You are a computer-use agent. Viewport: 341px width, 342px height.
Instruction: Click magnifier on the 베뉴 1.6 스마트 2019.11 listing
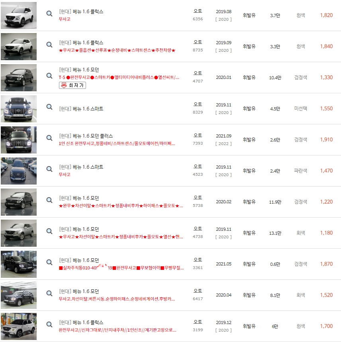point(49,107)
